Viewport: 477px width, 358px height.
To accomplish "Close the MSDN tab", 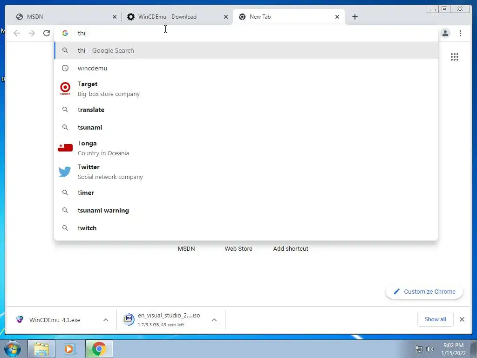I will pos(115,17).
